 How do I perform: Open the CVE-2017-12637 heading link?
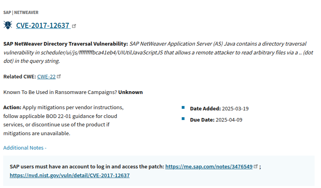[43, 25]
